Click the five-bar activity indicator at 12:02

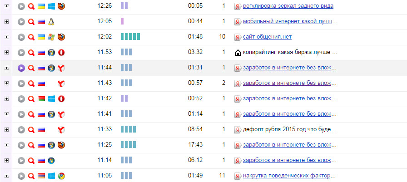130,37
